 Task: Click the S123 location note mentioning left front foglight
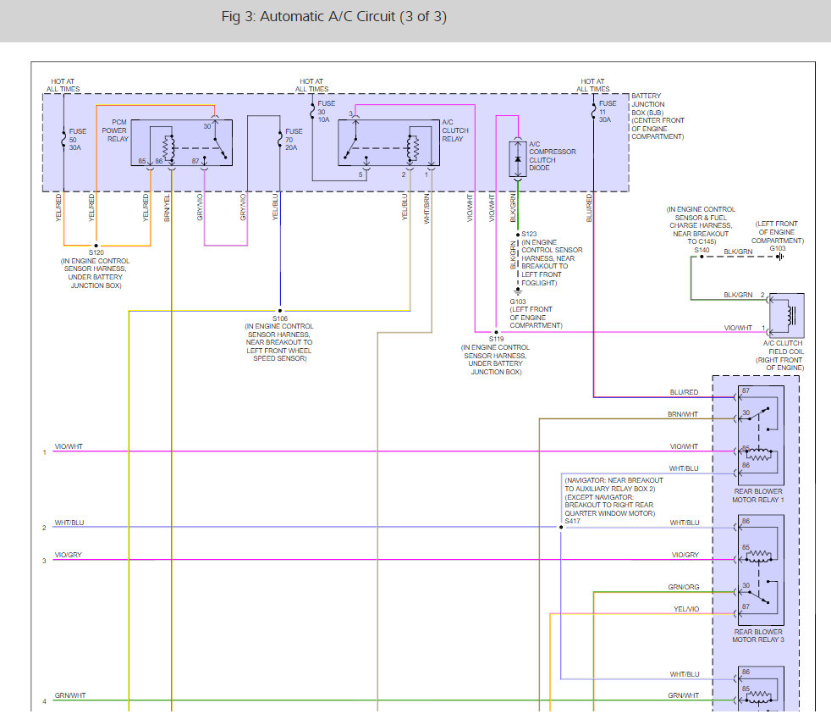coord(552,263)
